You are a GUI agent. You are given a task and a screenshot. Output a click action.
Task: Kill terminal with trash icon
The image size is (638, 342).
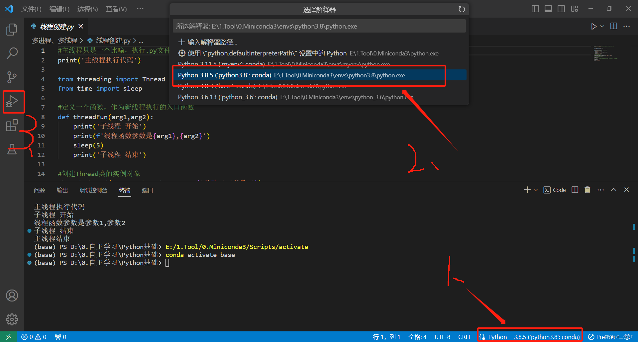pos(587,190)
